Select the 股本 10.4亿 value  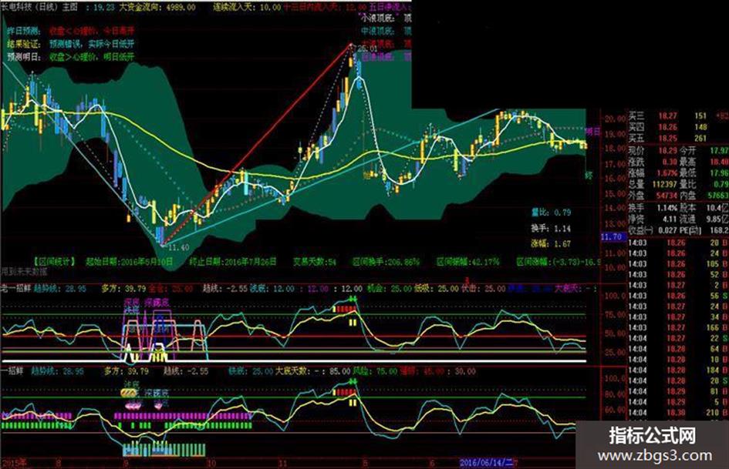point(704,208)
